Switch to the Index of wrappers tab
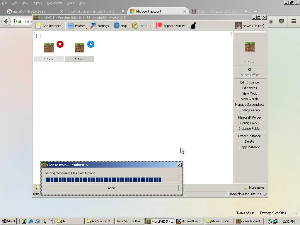Image resolution: width=300 pixels, height=225 pixels. [x=218, y=11]
